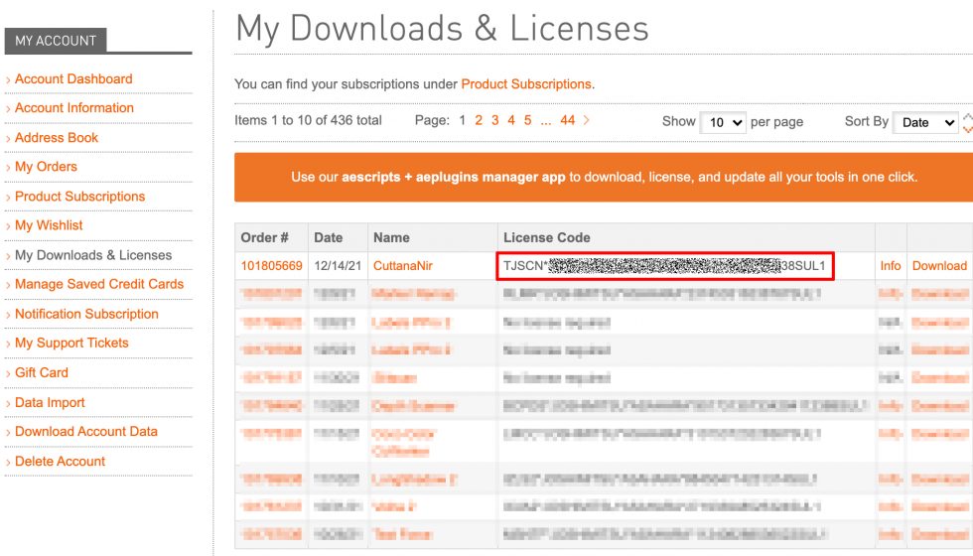Screen dimensions: 973x556
Task: Click Items 1 to 10 of 436 total text
Action: (308, 120)
